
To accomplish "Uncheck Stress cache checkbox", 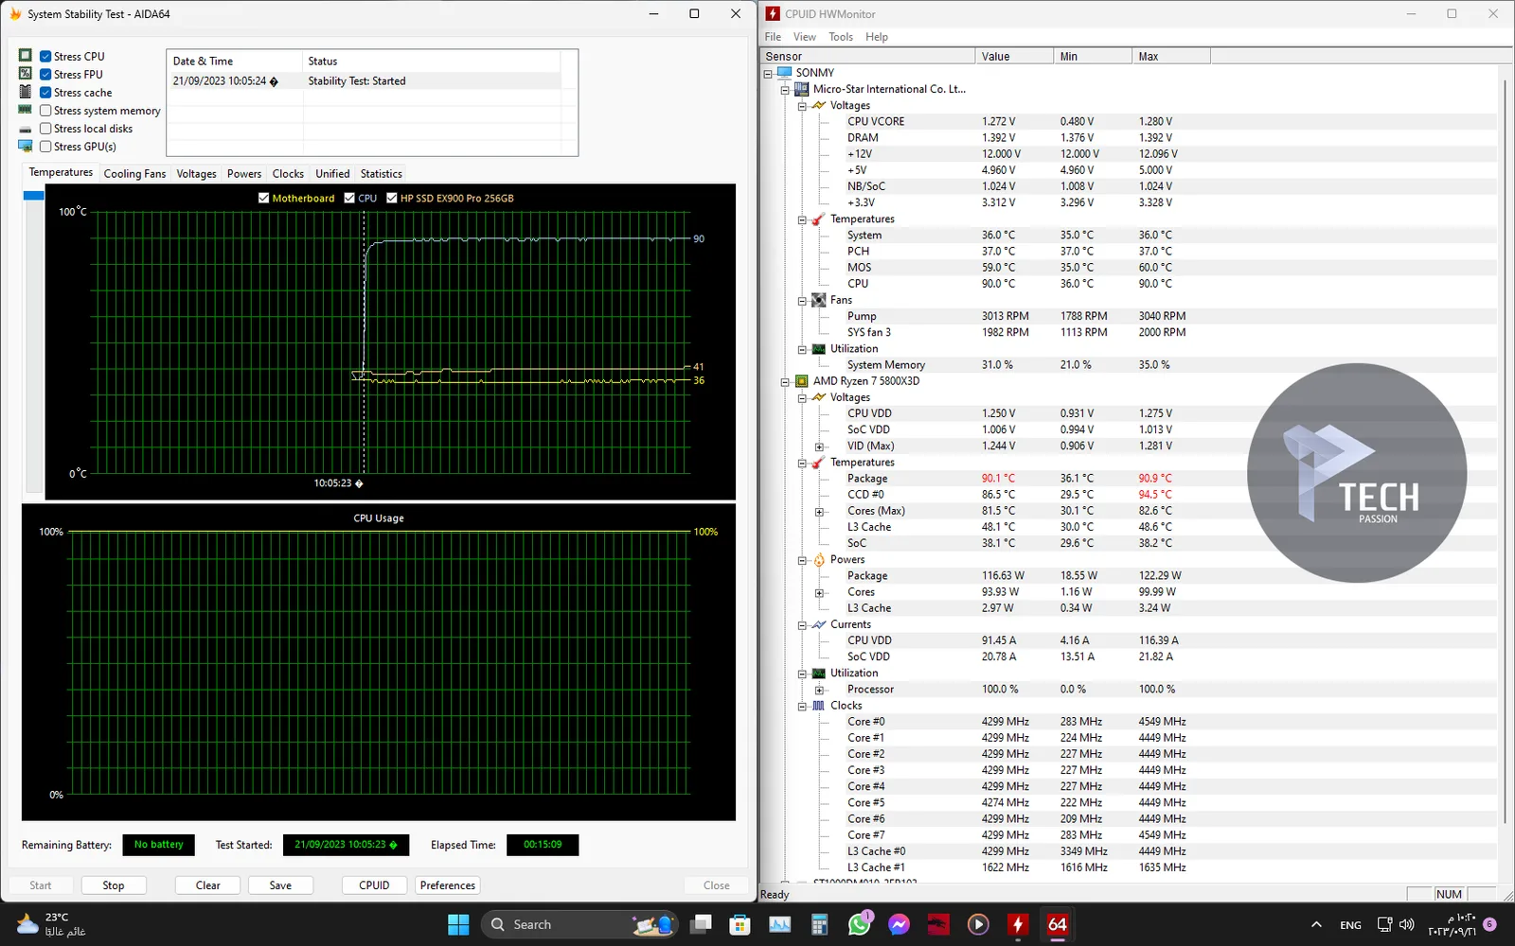I will [45, 92].
